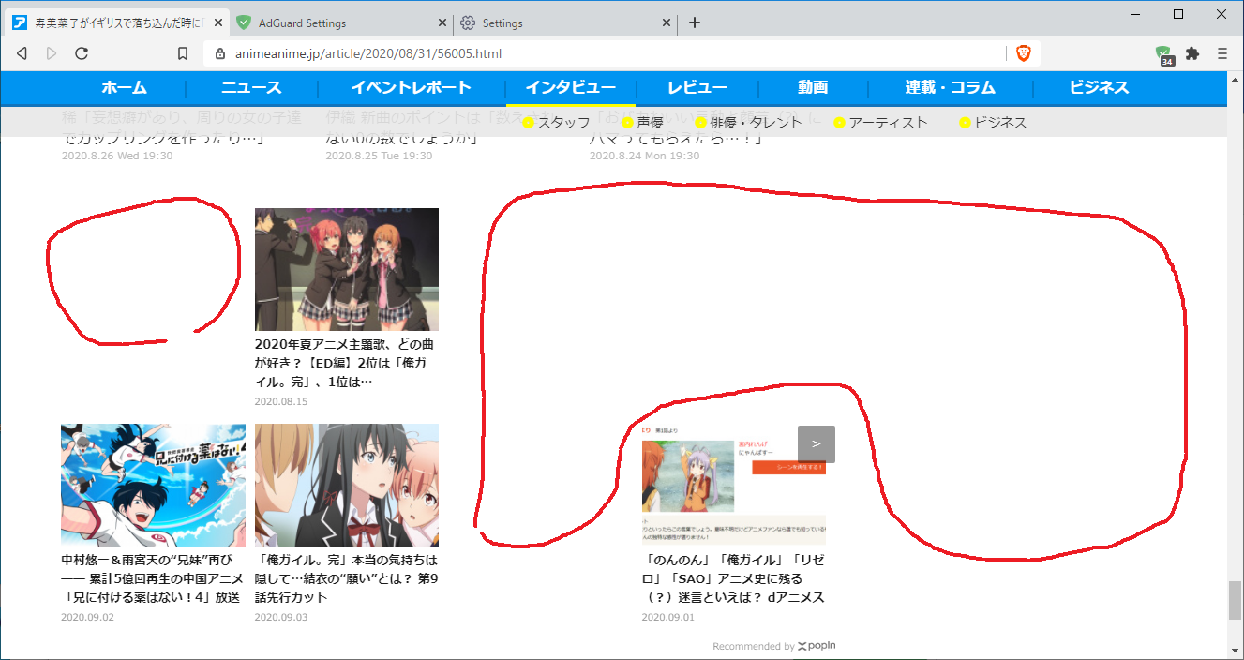Select アーティスト submenu link
The image size is (1244, 660).
880,123
